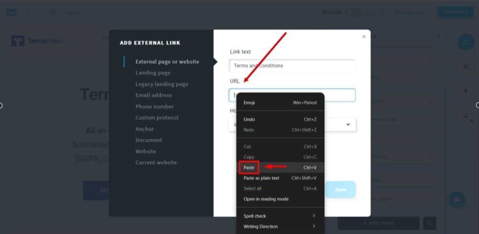Select Undo in the context menu
The width and height of the screenshot is (479, 234).
click(280, 119)
